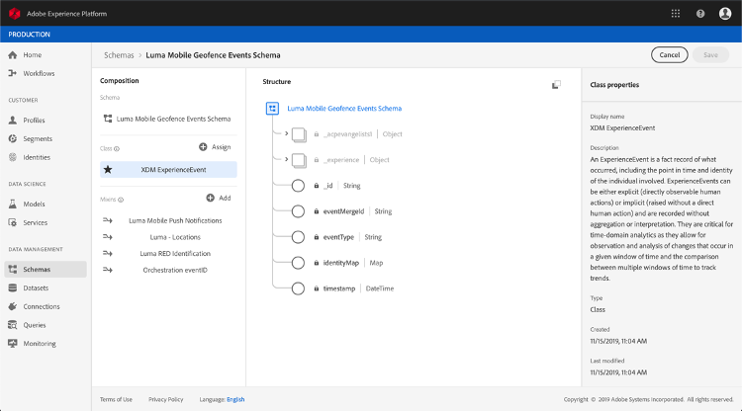Click the Add mixin label

click(x=225, y=198)
